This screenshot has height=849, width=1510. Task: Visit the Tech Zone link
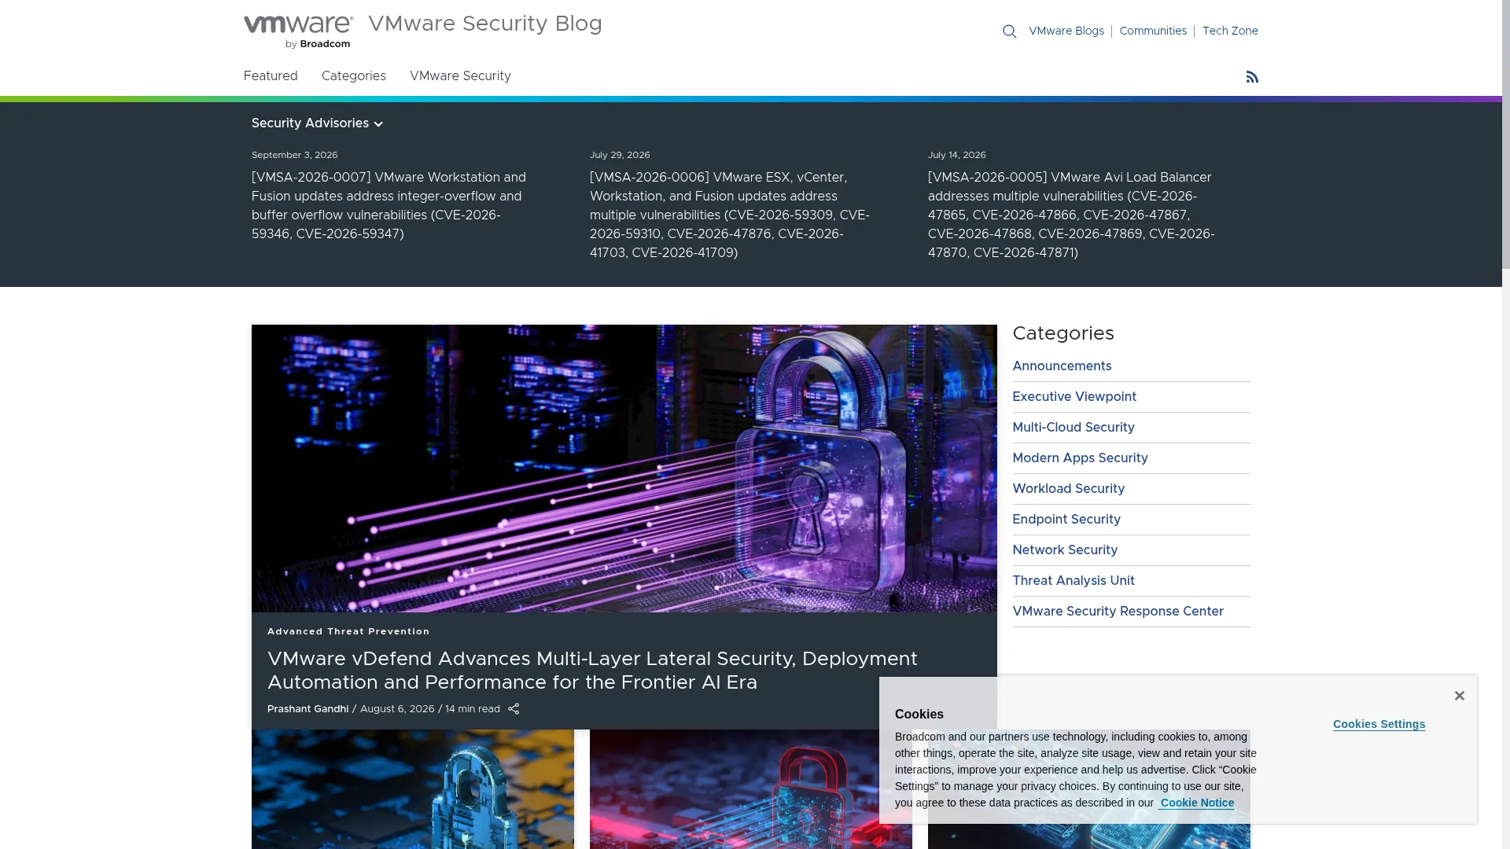pyautogui.click(x=1230, y=31)
